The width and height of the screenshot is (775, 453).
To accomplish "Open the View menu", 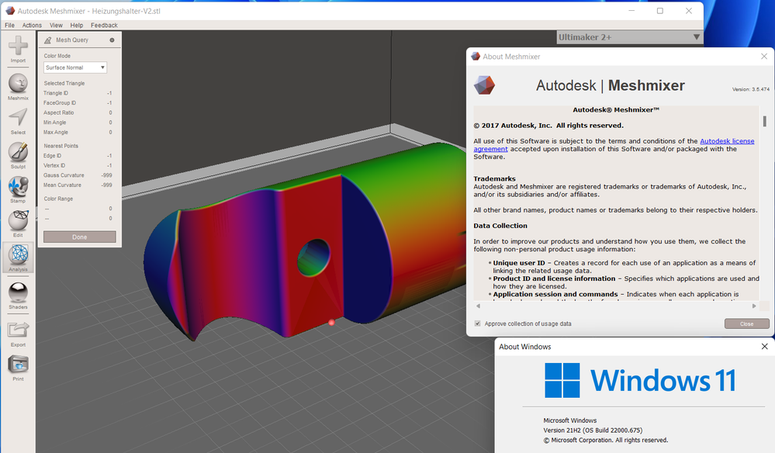I will pyautogui.click(x=56, y=25).
